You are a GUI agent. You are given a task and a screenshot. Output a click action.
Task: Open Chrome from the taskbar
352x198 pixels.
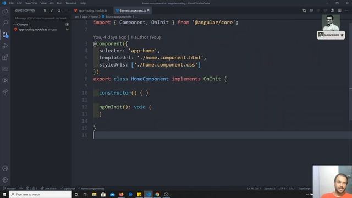pos(157,194)
